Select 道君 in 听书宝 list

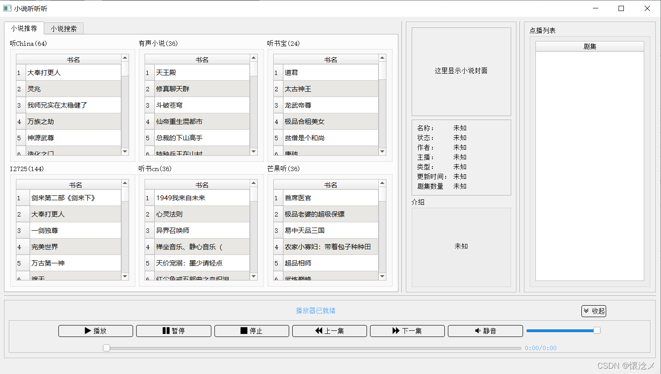331,72
